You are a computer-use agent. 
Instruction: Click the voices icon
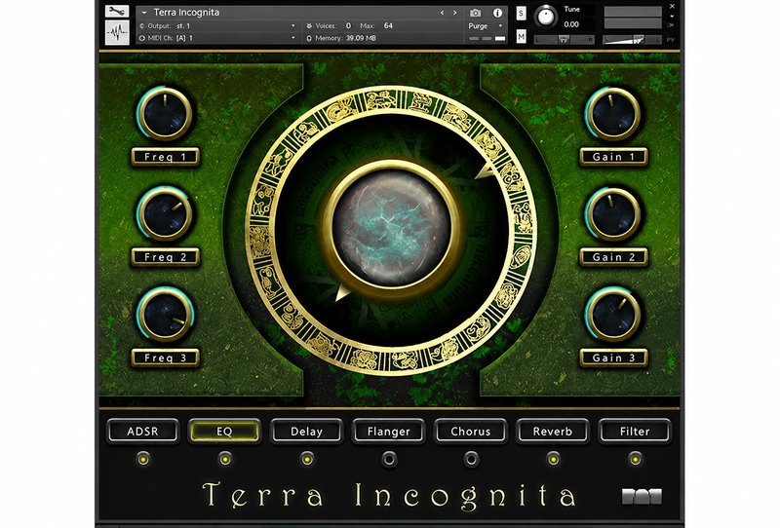coord(309,26)
